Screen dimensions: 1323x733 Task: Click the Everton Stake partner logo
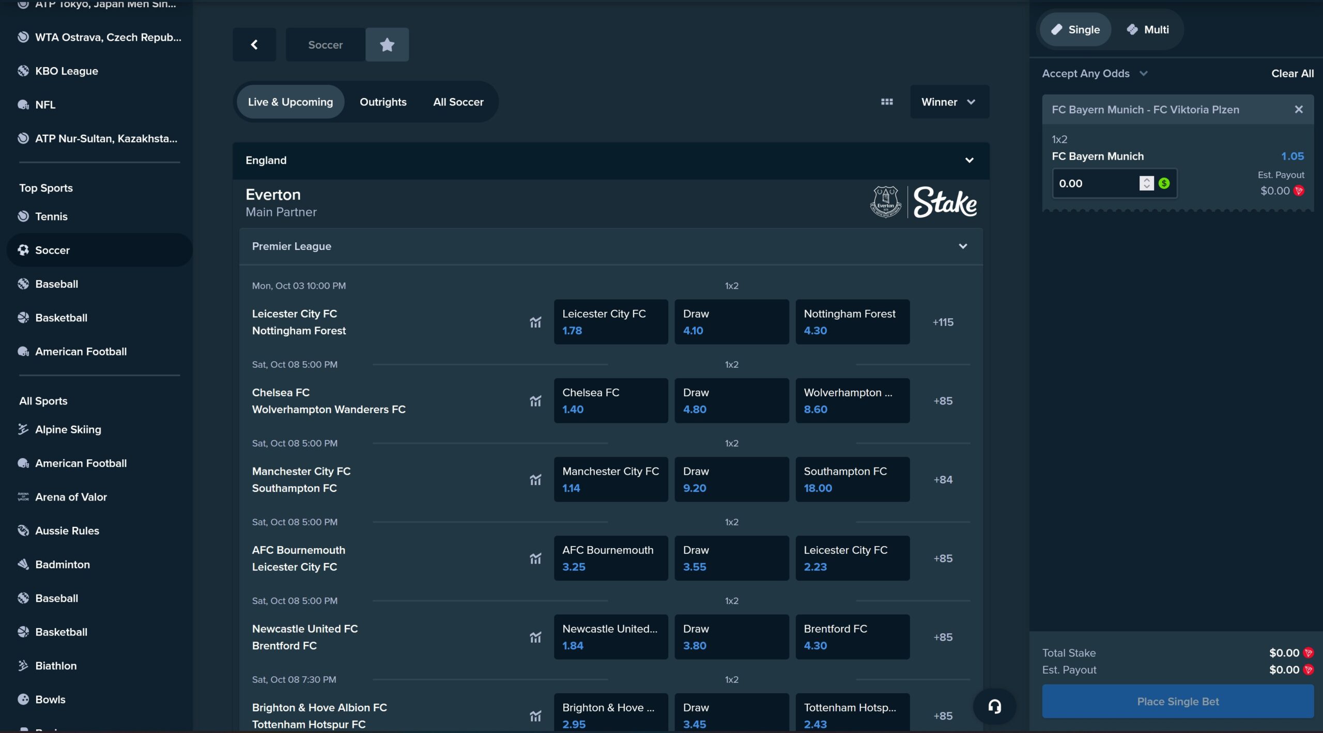click(x=924, y=202)
